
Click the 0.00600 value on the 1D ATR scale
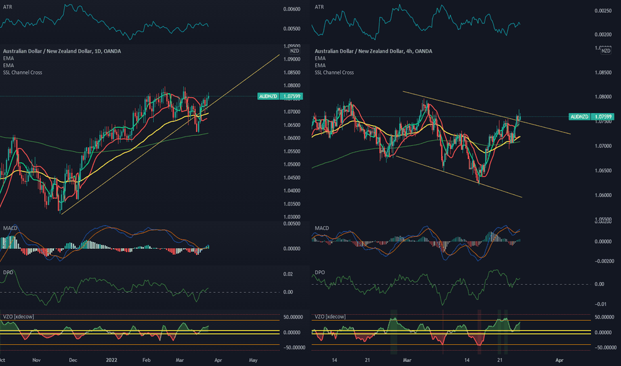click(x=292, y=9)
